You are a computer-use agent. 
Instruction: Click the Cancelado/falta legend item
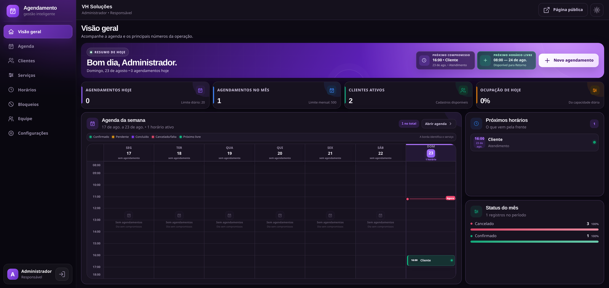[164, 137]
